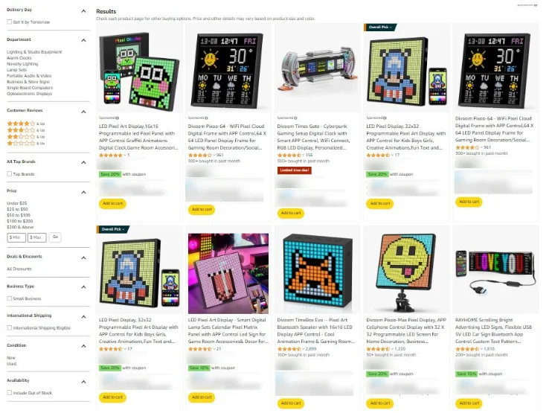
Task: Click the Limited time deal badge
Action: (294, 170)
